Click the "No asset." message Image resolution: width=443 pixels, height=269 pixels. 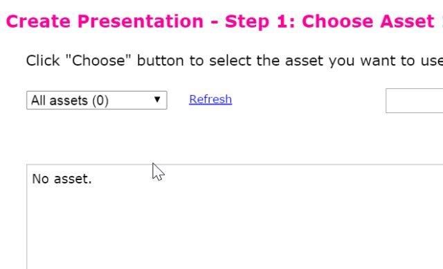(x=62, y=179)
